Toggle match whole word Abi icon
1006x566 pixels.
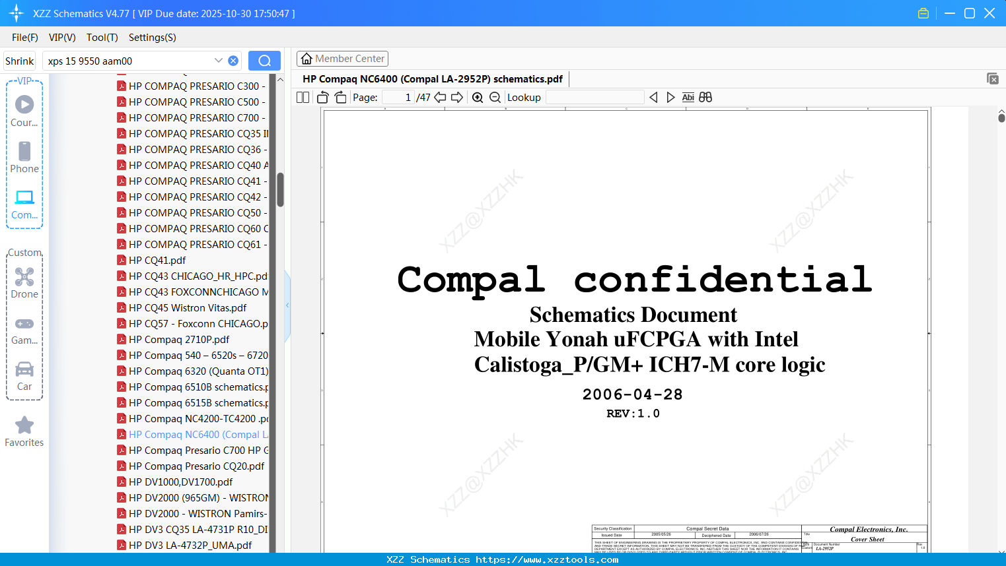coord(688,98)
